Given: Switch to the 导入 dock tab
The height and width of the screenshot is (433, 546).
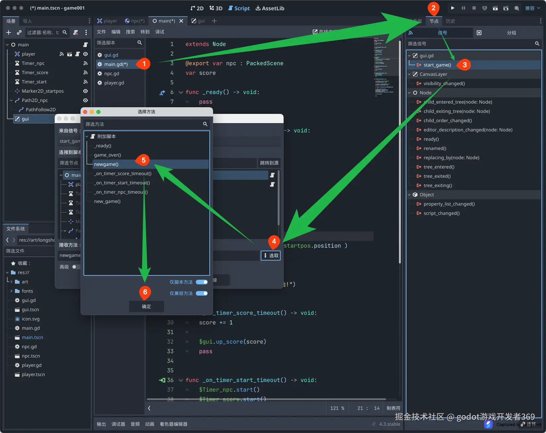Looking at the screenshot, I should pos(27,21).
